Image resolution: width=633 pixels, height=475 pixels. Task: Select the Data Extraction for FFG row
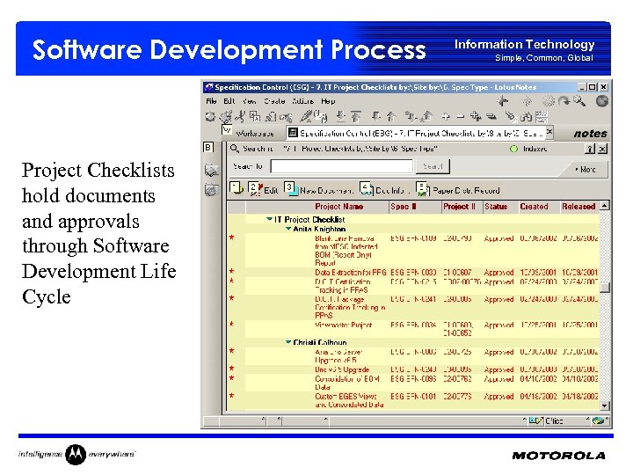[x=413, y=272]
